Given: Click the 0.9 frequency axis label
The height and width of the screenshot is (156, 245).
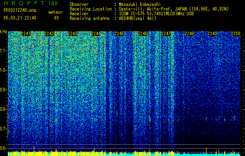Looking at the screenshot, I should click(x=4, y=90).
